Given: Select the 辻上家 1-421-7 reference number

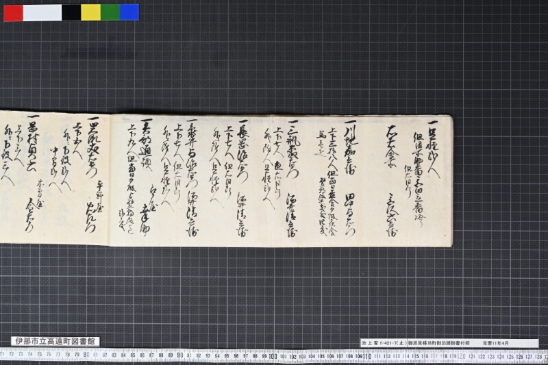Looking at the screenshot, I should point(384,343).
